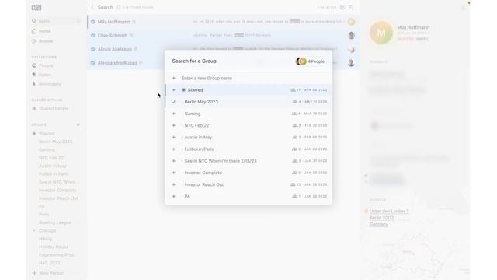Uncheck Mila Hoffmann's checkbox
The height and width of the screenshot is (280, 497).
[x=93, y=22]
